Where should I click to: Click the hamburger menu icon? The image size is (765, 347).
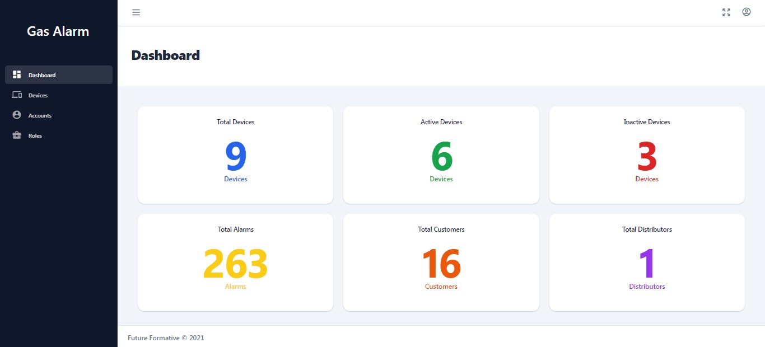(x=136, y=12)
